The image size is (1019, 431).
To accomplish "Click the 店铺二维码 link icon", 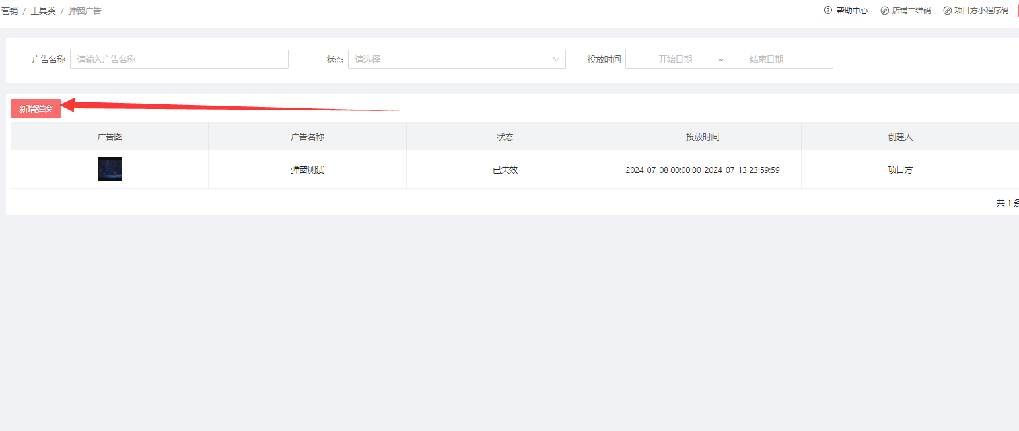I will [x=885, y=11].
